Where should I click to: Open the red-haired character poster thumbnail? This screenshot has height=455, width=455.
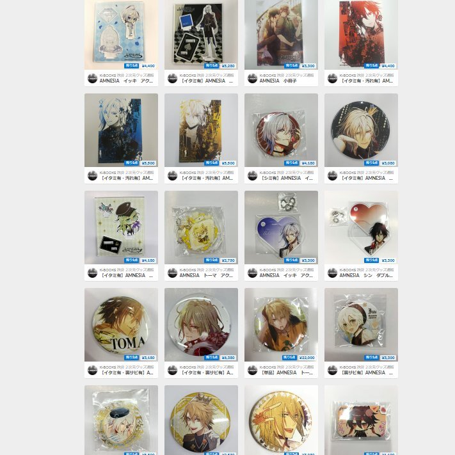[x=361, y=35]
